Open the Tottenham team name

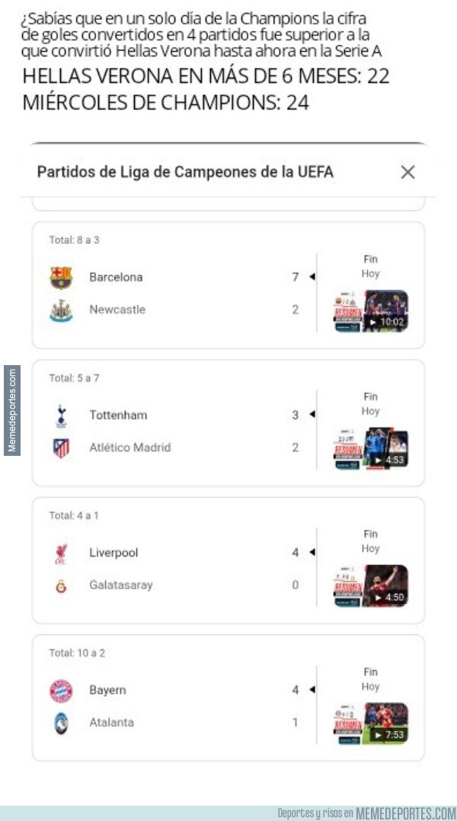pos(118,415)
